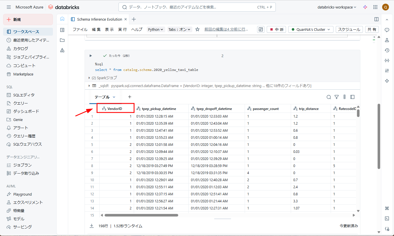Open comments panel in right sidebar

[x=387, y=30]
